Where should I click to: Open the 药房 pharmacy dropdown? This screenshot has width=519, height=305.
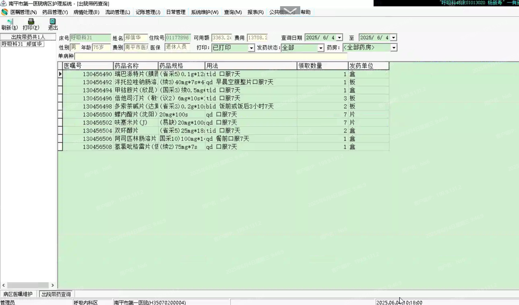393,48
